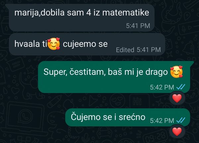Viewport: 199px width, 143px height.
Task: Select the 'Čujemo se i srećno' message bubble
Action: point(128,117)
